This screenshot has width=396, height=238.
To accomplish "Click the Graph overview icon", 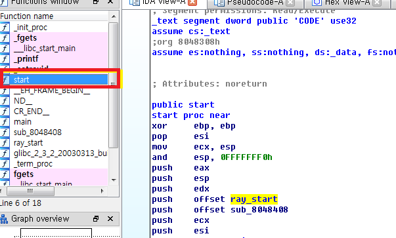I will [4, 219].
